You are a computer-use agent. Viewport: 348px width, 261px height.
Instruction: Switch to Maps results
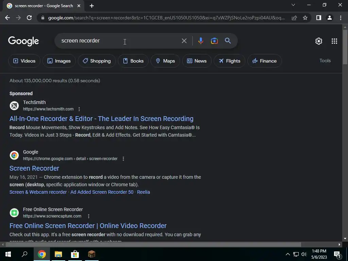coord(166,61)
